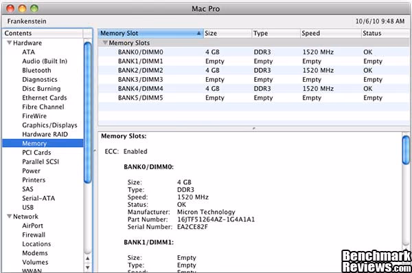Open Locations under Network
The height and width of the screenshot is (273, 412).
(36, 244)
